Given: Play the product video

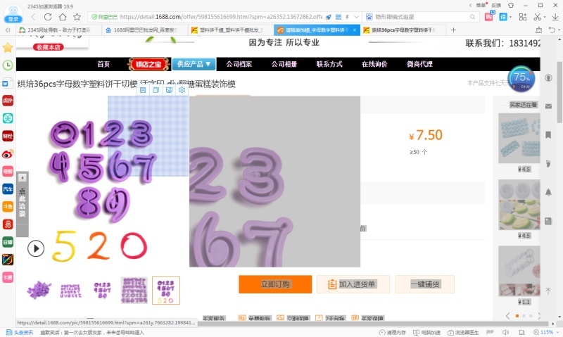Looking at the screenshot, I should [x=36, y=248].
